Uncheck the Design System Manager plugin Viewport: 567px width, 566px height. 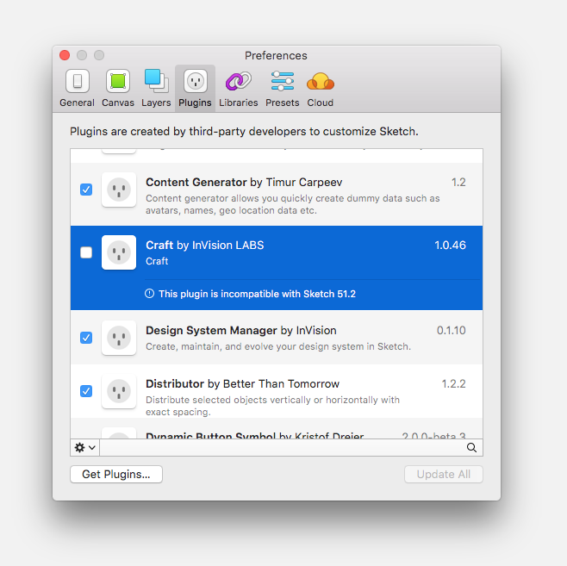pyautogui.click(x=86, y=338)
